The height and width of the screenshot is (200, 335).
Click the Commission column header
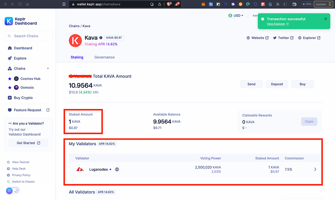point(294,158)
